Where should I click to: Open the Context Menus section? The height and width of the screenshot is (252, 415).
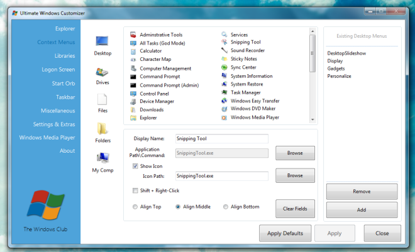pos(56,42)
